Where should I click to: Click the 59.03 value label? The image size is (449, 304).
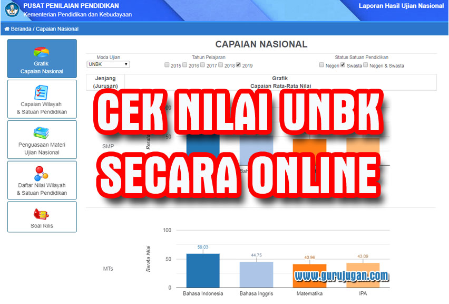203,247
